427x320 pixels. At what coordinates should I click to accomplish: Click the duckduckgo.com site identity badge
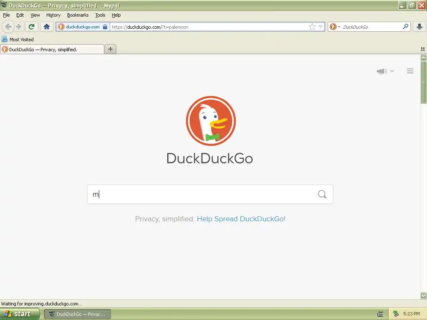tap(83, 27)
